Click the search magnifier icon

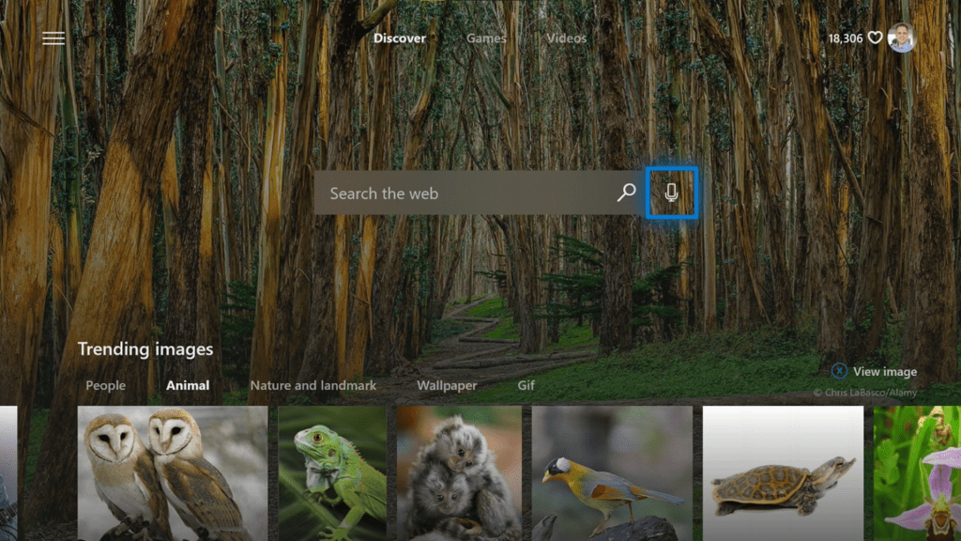(x=624, y=193)
